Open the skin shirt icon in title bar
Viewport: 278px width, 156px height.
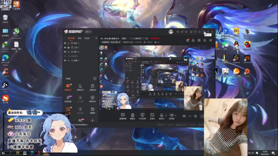pyautogui.click(x=195, y=32)
